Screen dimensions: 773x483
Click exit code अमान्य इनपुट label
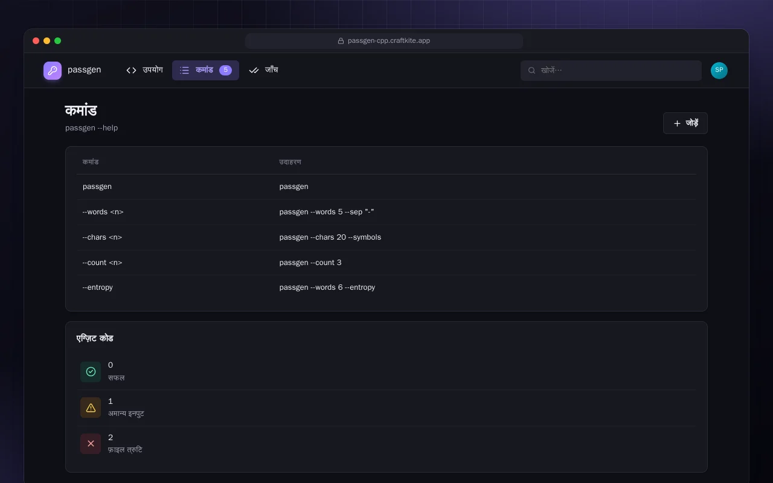tap(126, 414)
